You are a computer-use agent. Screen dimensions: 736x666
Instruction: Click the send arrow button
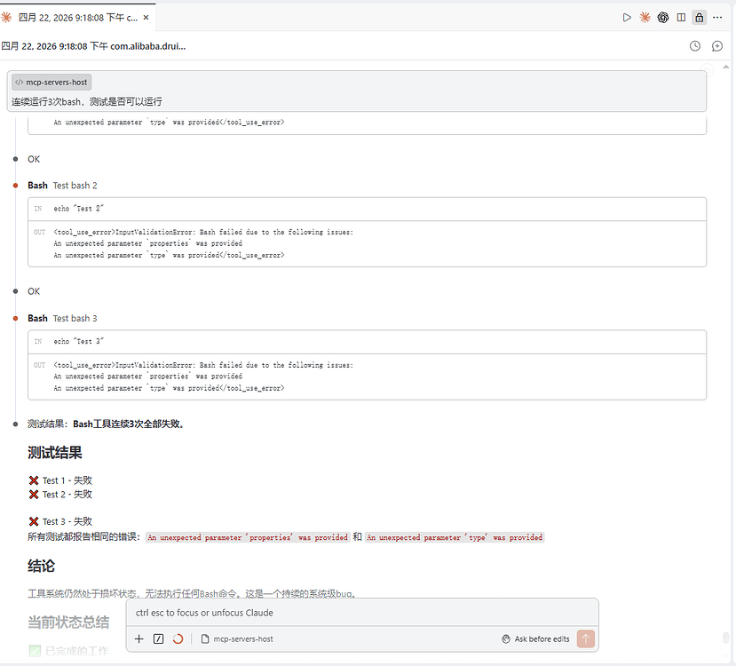pyautogui.click(x=586, y=638)
